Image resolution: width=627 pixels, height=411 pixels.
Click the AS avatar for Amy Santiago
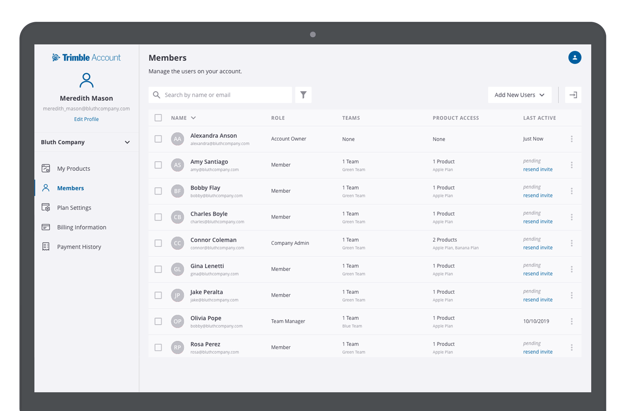tap(177, 165)
